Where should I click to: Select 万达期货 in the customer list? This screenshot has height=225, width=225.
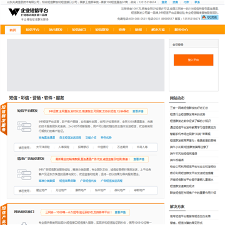click(122, 147)
